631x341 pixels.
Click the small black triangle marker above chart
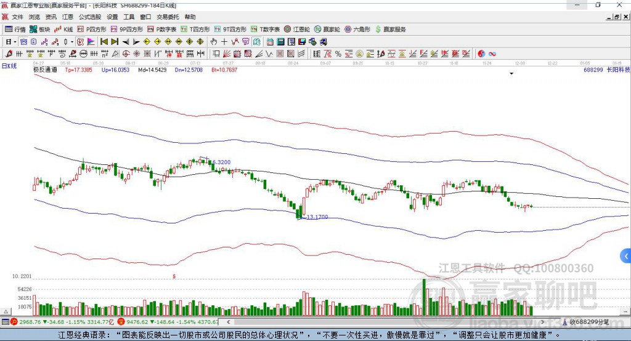coord(511,74)
